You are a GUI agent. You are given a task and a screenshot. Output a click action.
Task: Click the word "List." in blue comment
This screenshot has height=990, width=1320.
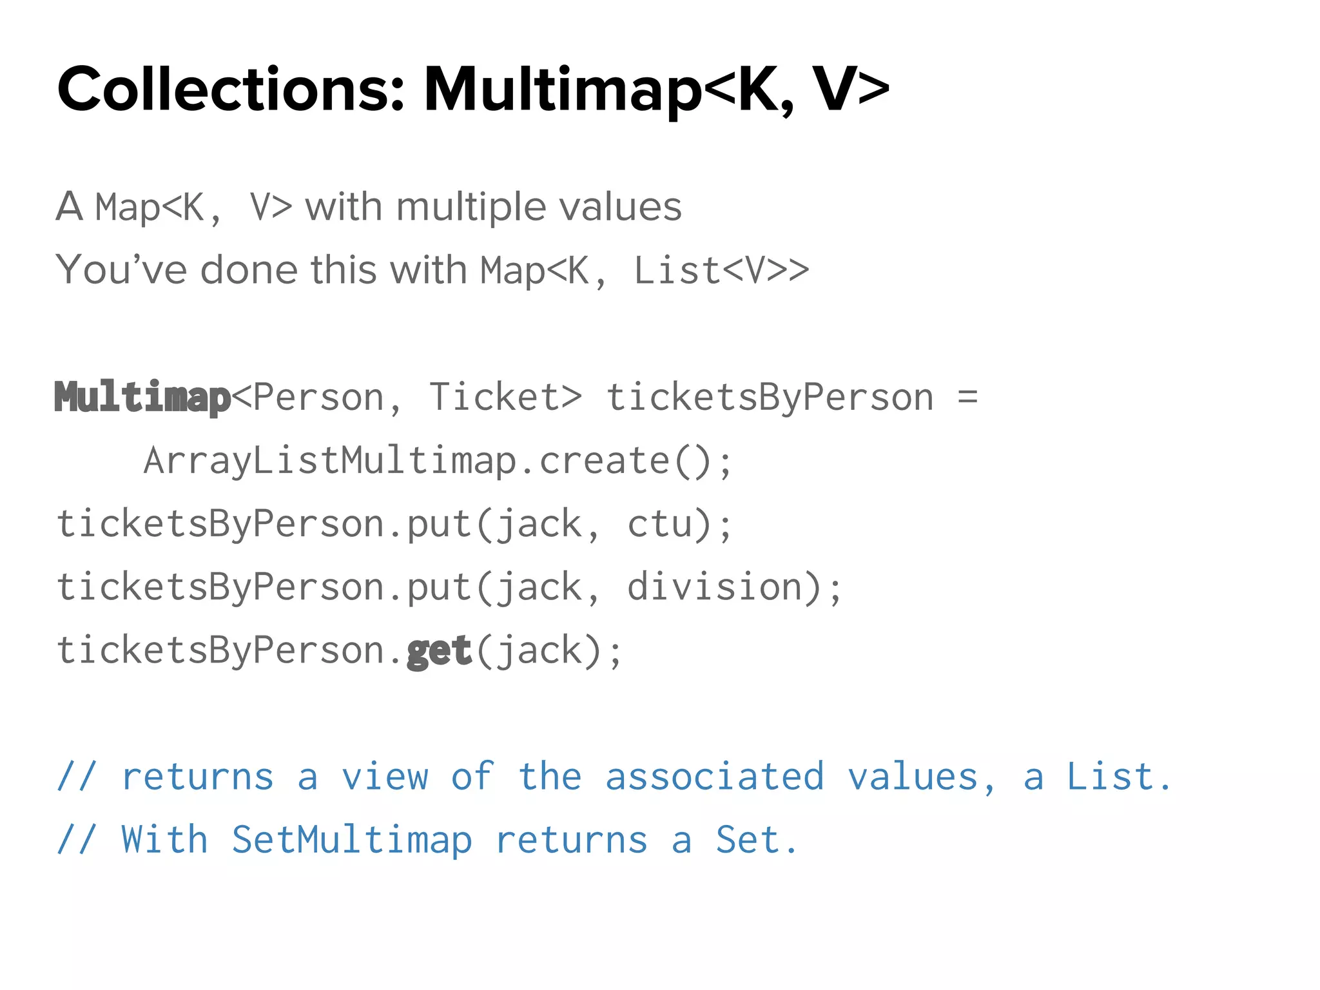pos(1119,777)
